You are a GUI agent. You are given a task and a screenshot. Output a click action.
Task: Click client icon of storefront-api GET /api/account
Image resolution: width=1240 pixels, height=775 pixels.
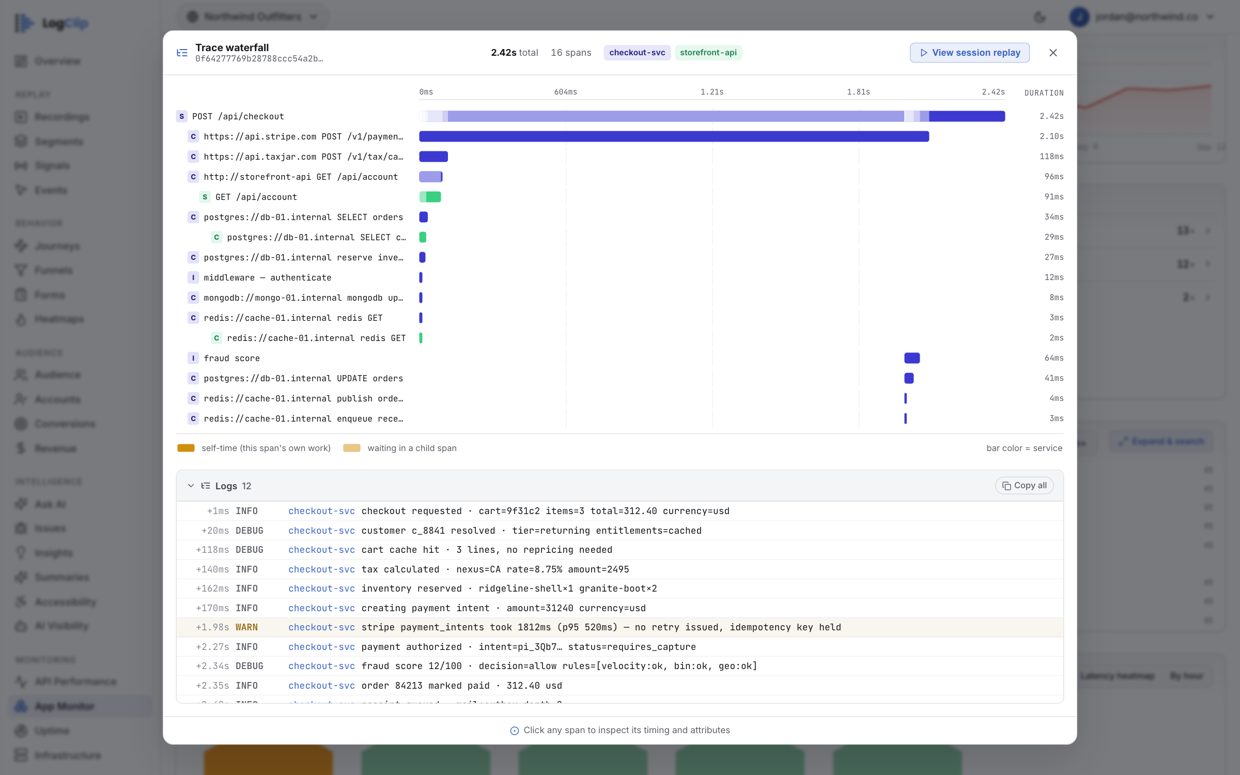tap(193, 177)
